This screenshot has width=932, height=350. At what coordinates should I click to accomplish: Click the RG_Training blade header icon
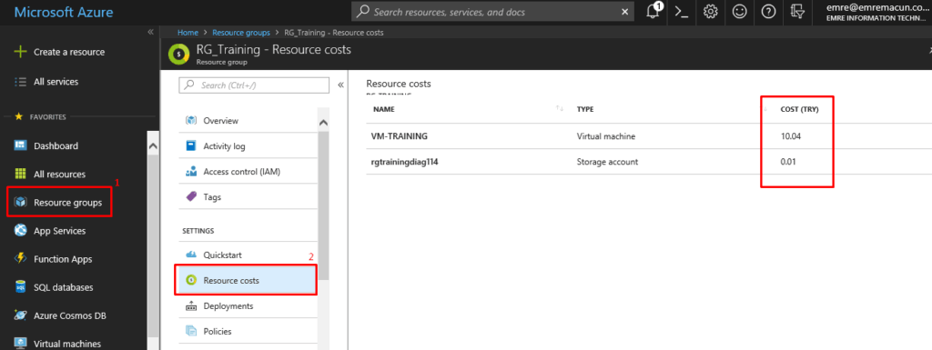tap(178, 54)
